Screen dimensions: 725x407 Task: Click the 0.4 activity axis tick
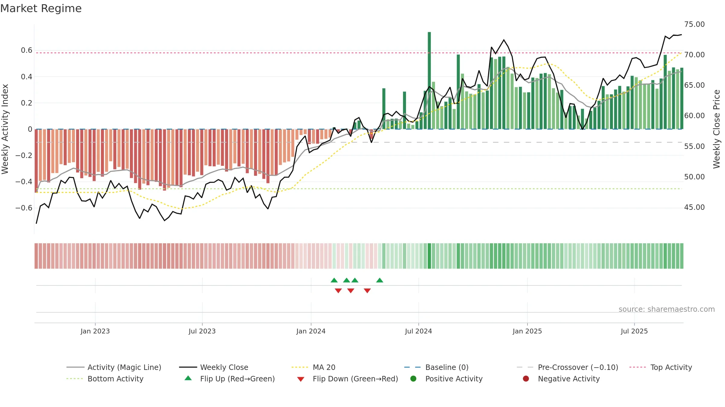click(x=27, y=77)
